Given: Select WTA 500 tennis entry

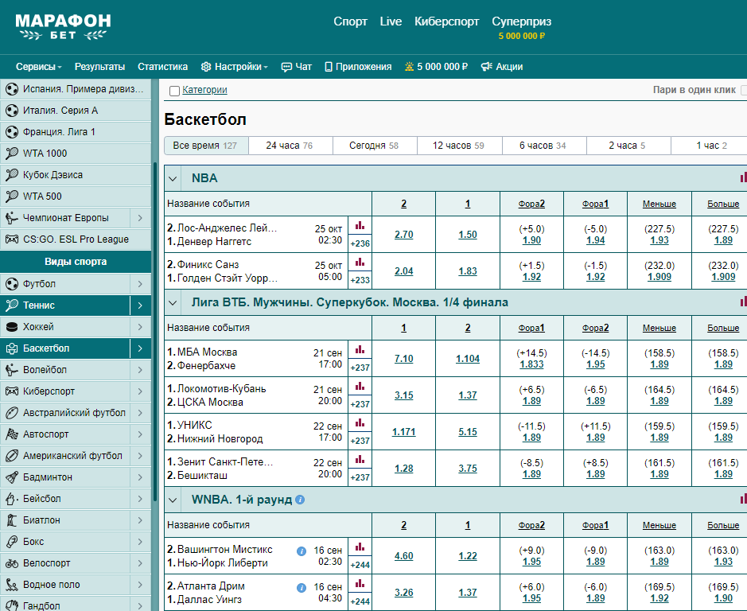Looking at the screenshot, I should 76,197.
